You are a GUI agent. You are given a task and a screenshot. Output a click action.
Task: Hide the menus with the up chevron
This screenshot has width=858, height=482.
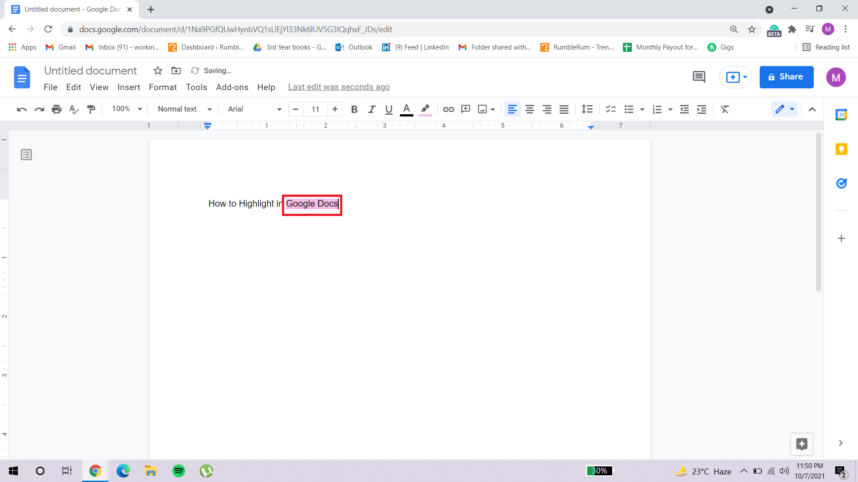812,109
